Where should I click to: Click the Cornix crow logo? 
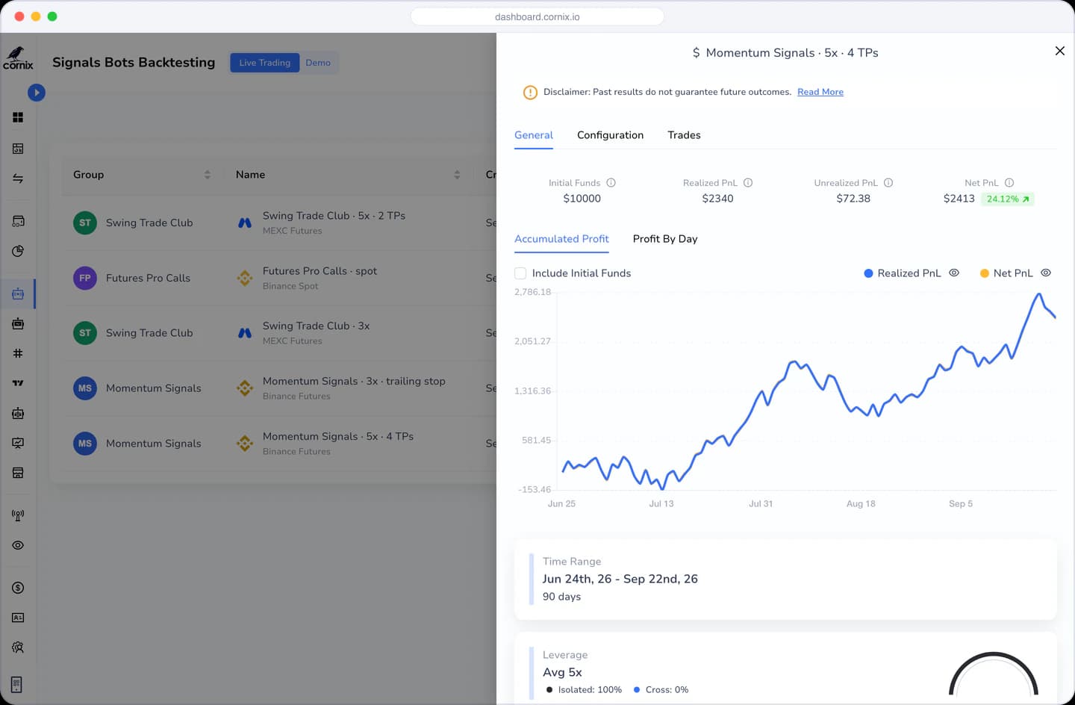tap(18, 58)
